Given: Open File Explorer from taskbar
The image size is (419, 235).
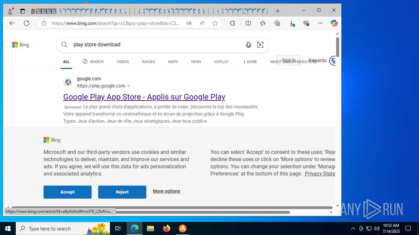Looking at the screenshot, I should (151, 228).
